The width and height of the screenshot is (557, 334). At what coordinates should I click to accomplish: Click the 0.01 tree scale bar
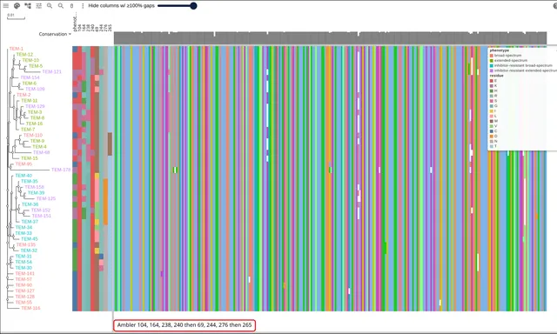16,17
